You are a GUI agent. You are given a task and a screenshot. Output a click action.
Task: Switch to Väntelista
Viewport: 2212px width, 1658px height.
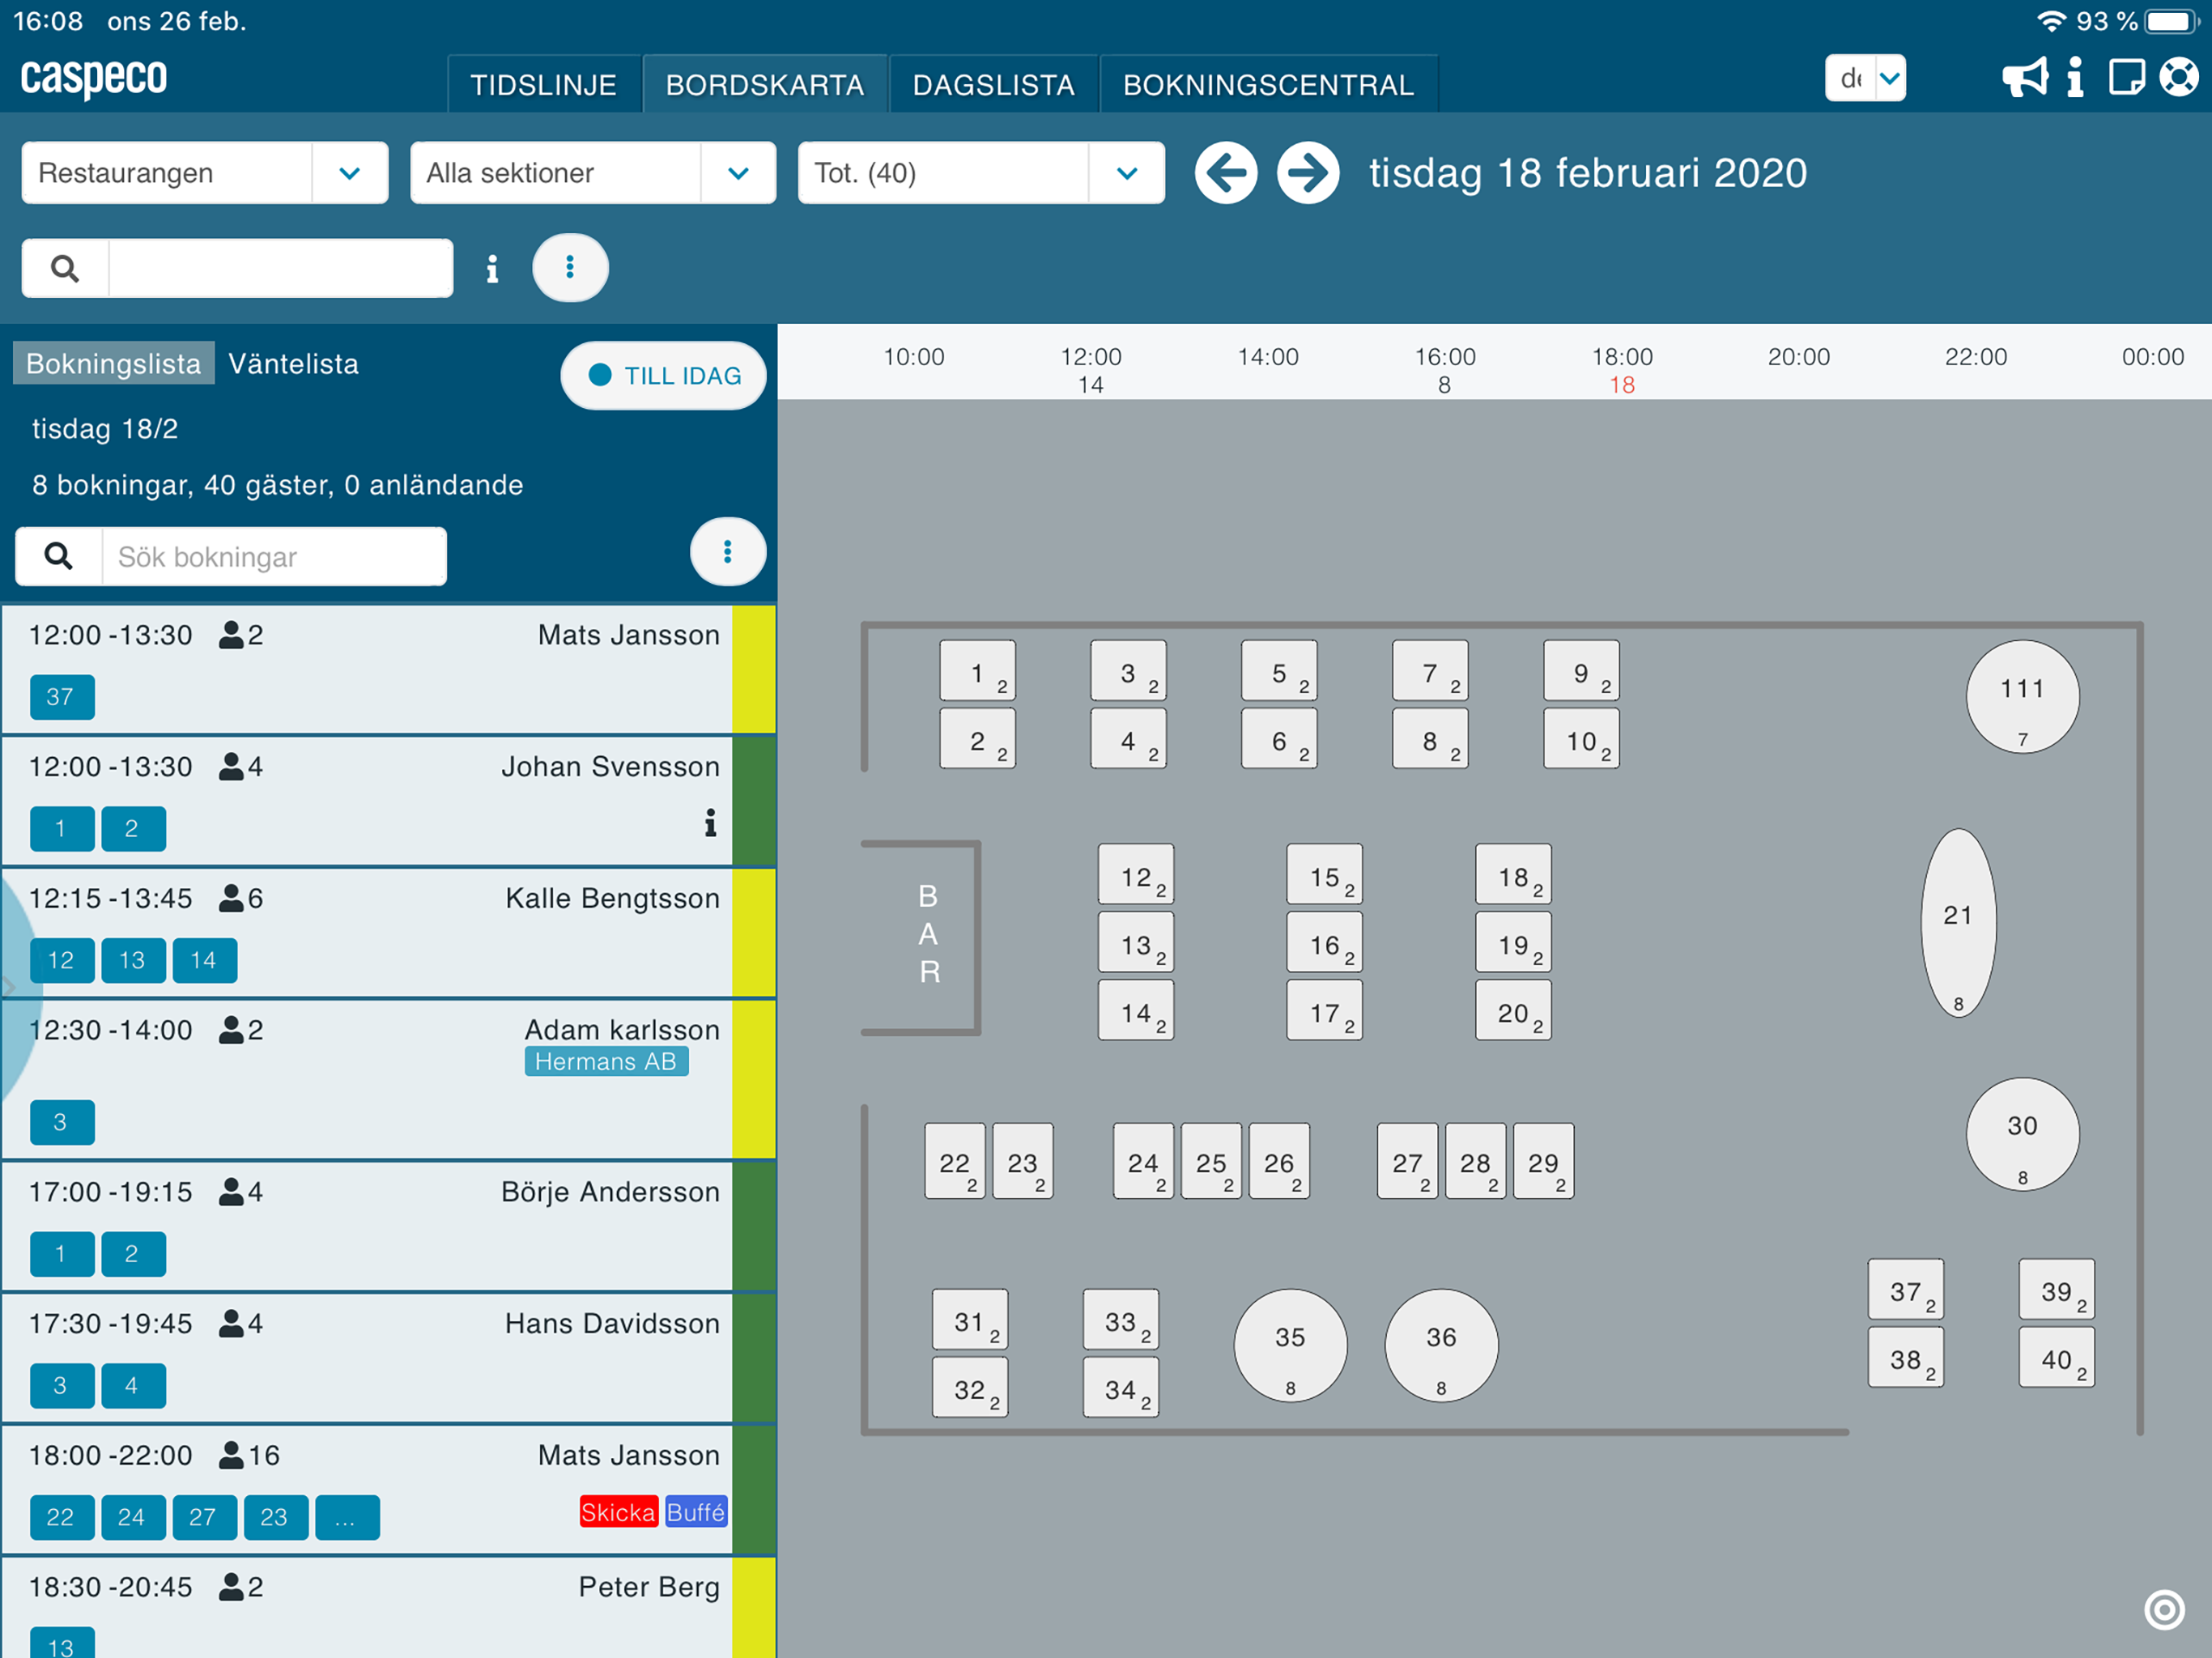tap(293, 364)
